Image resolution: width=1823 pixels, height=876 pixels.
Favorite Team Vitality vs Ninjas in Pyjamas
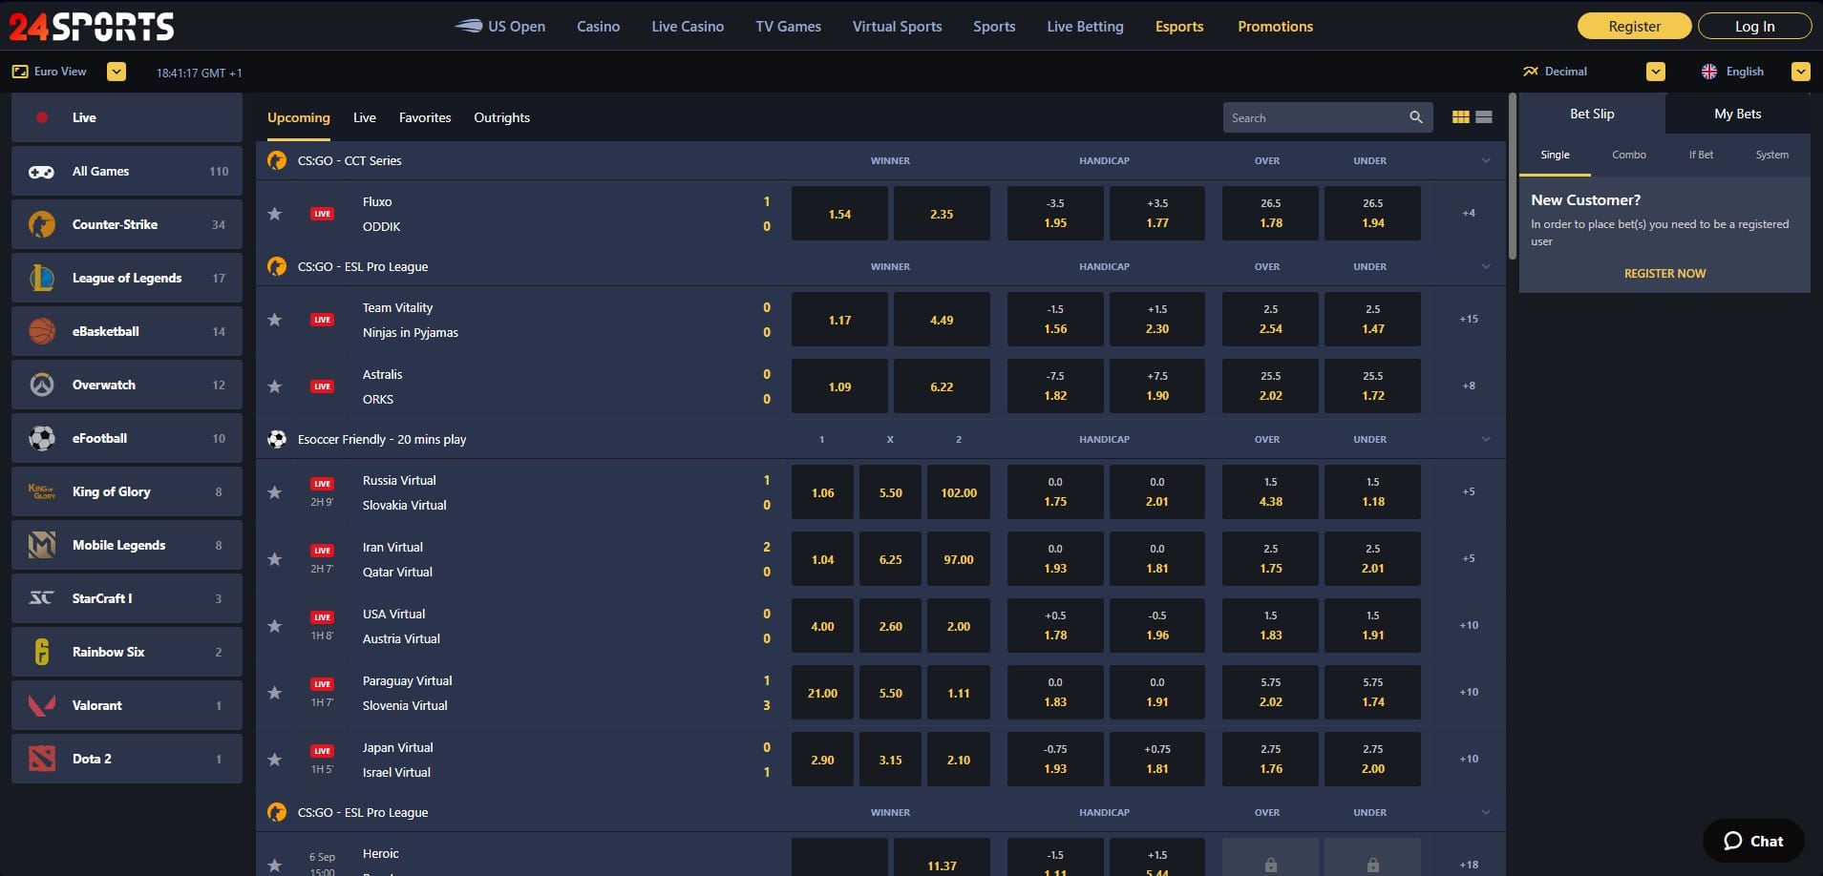(x=275, y=320)
